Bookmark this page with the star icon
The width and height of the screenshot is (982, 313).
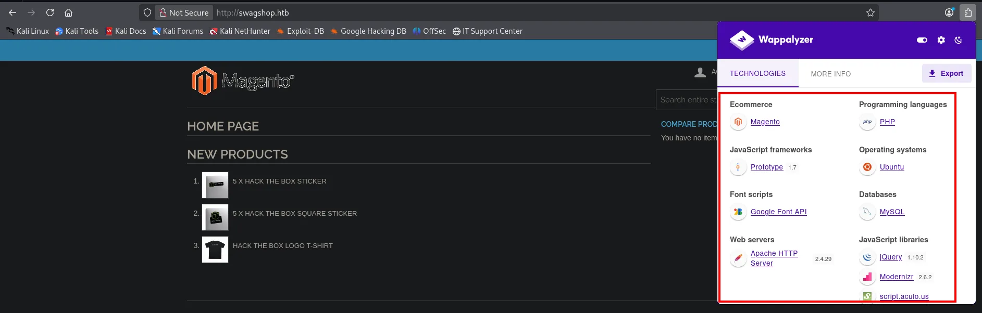[x=870, y=12]
